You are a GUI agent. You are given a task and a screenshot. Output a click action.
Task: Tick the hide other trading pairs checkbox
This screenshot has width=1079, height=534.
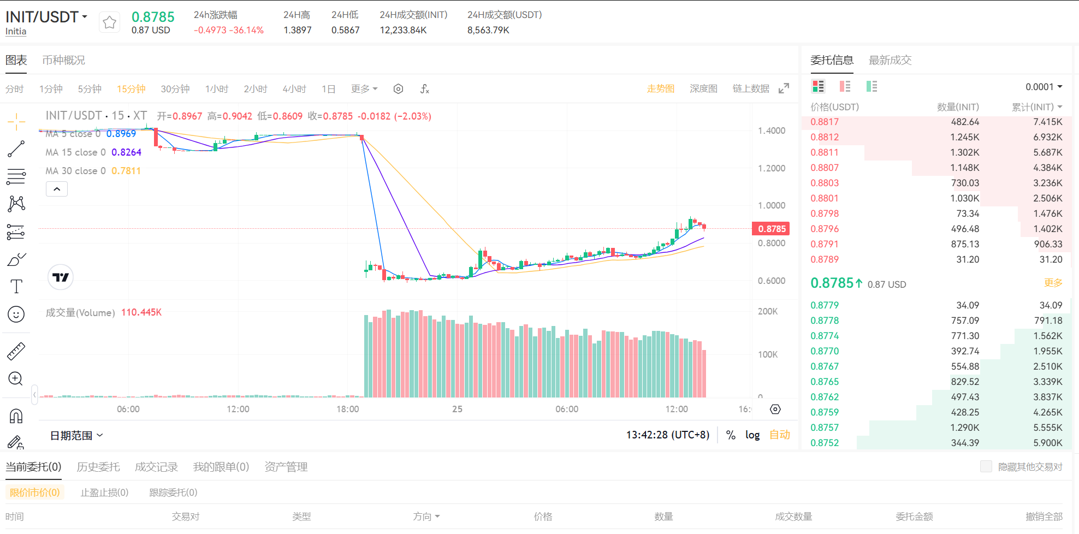tap(986, 466)
